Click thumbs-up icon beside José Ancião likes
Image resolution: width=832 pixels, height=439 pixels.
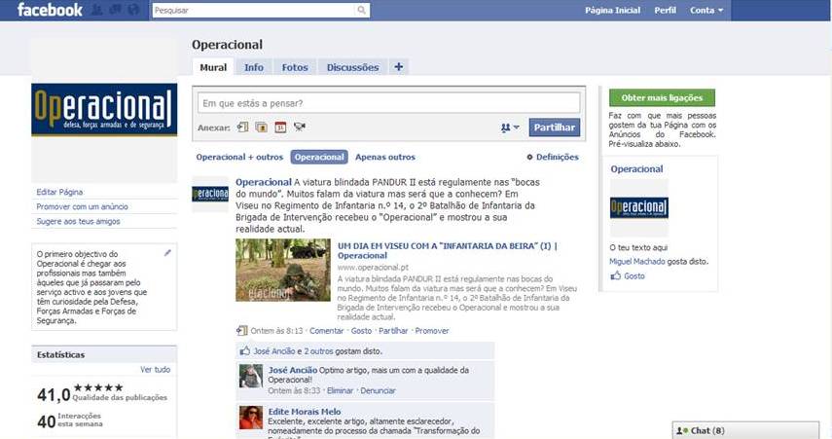tap(244, 350)
